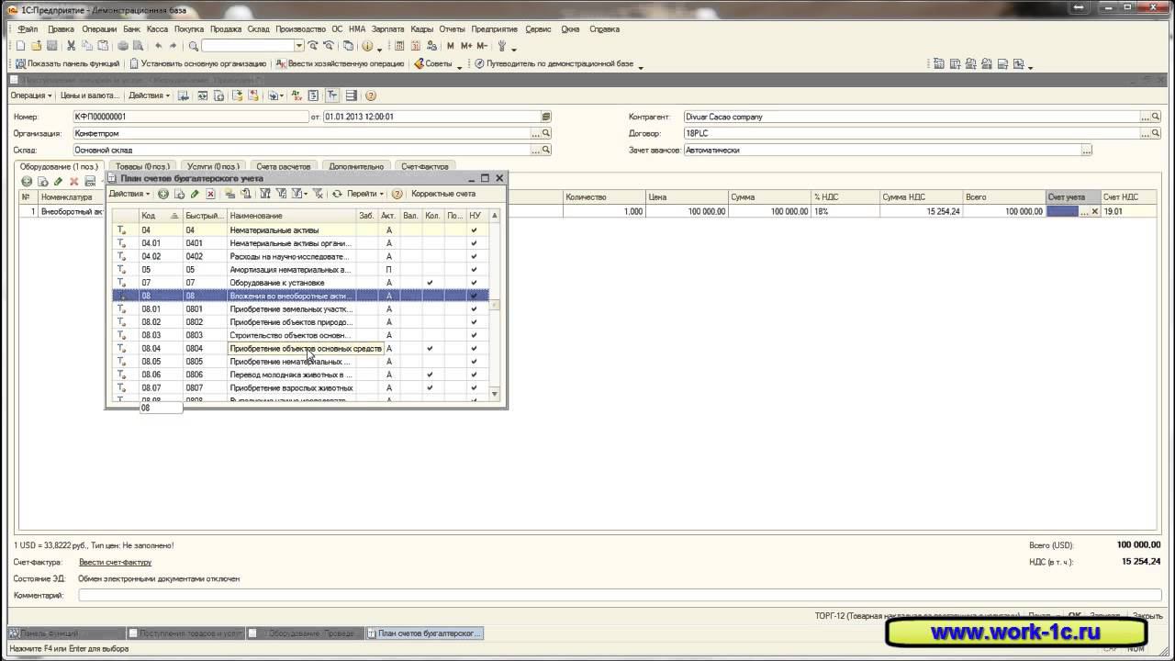Screen dimensions: 1175x661
Task: Click the Комментарий input field
Action: click(x=620, y=595)
